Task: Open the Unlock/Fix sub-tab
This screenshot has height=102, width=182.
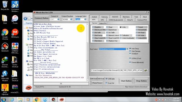Action: coord(103,23)
